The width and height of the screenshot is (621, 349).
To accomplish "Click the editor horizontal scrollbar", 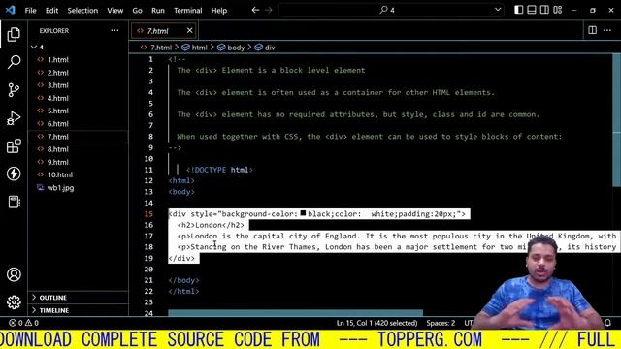I will (x=295, y=312).
